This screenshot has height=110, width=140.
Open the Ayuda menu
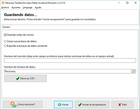coord(38,8)
